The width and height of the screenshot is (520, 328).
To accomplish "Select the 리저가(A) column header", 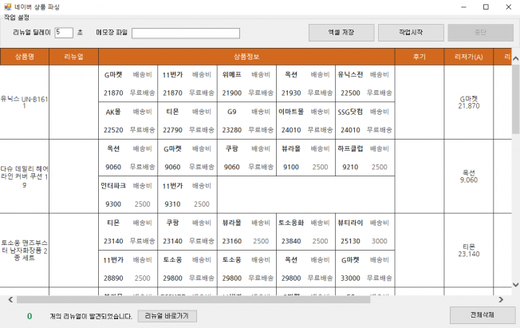I will 469,57.
